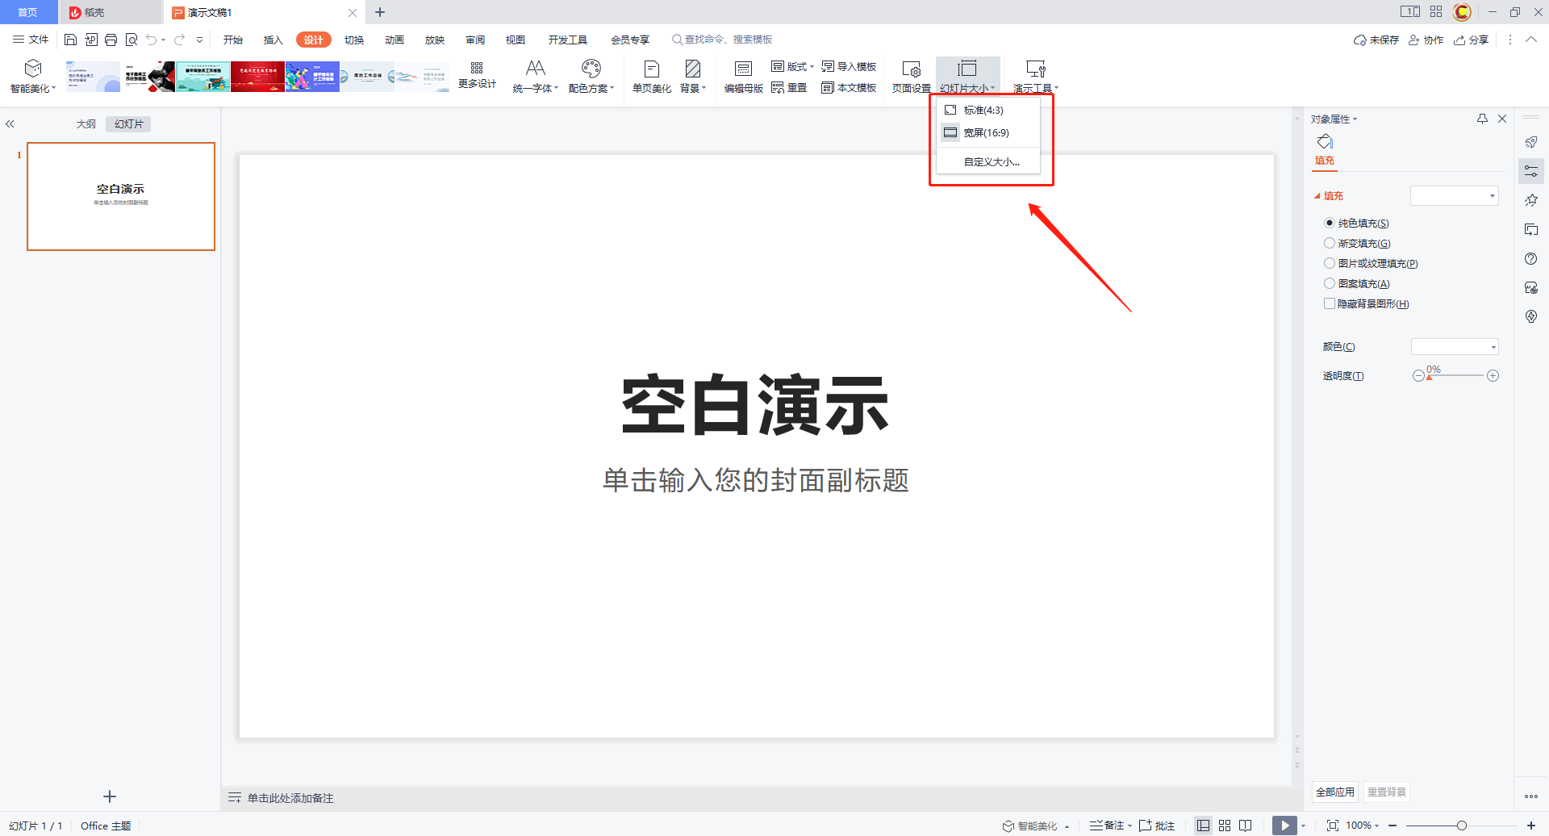Open the 智能美化 smart beautify tool
The image size is (1549, 836).
(33, 77)
